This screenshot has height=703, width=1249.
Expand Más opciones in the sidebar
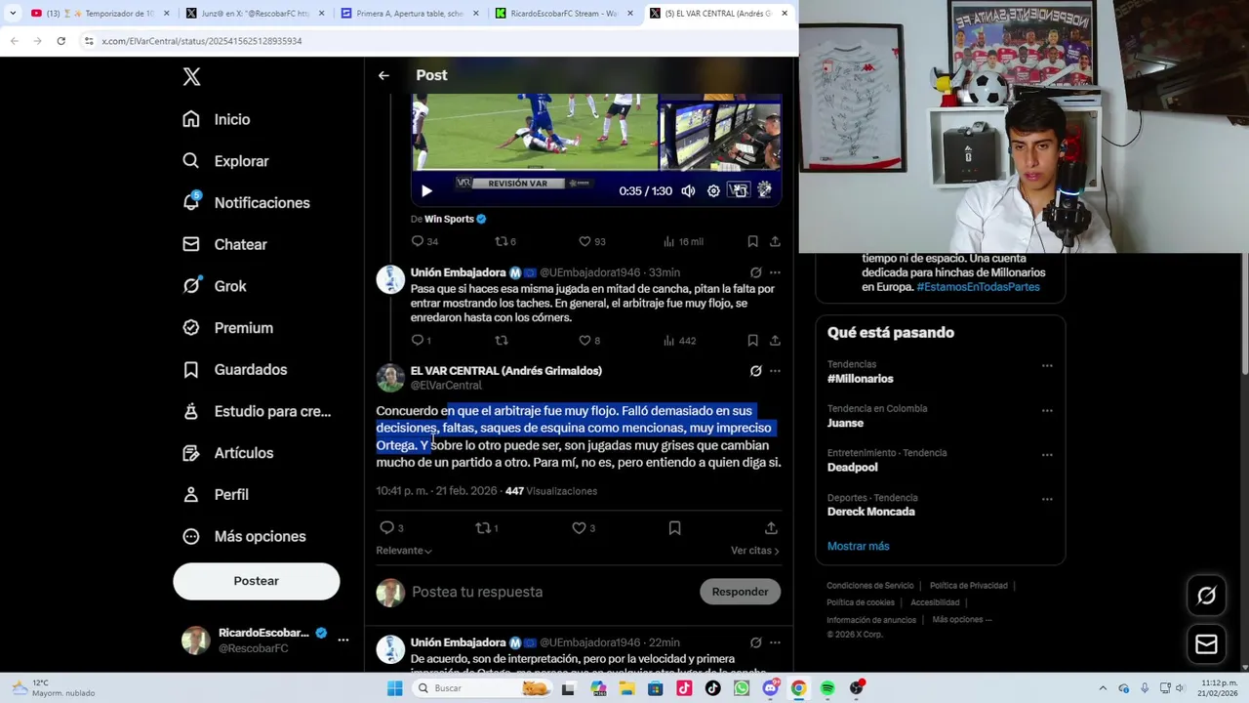click(244, 536)
